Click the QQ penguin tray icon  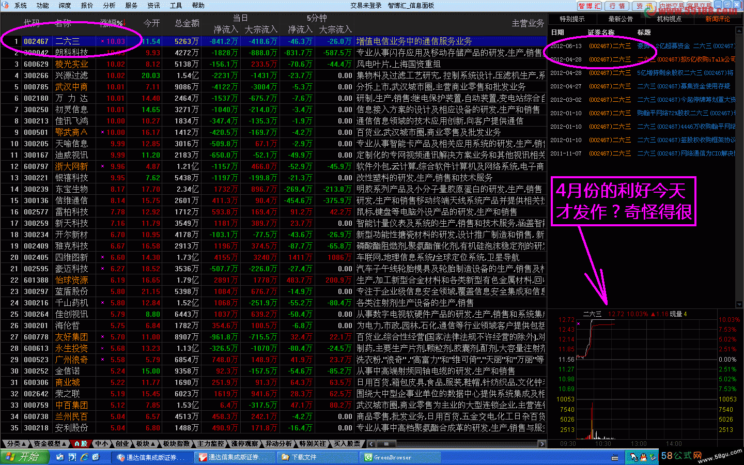(x=643, y=457)
